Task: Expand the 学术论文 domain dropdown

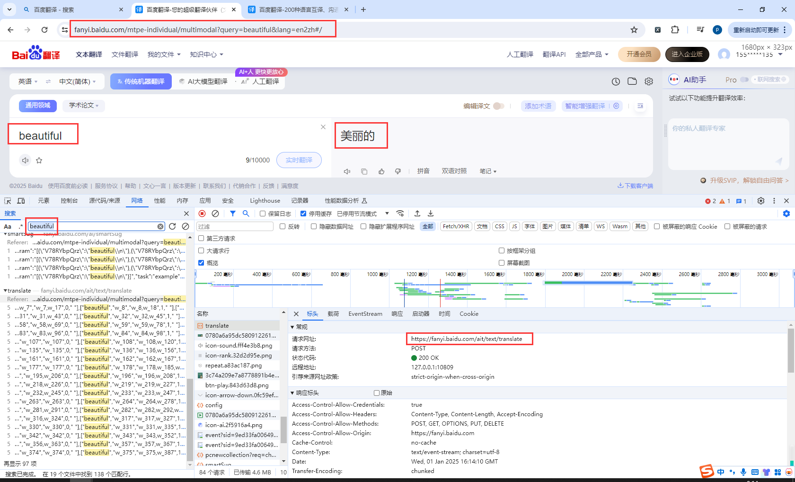Action: 84,105
